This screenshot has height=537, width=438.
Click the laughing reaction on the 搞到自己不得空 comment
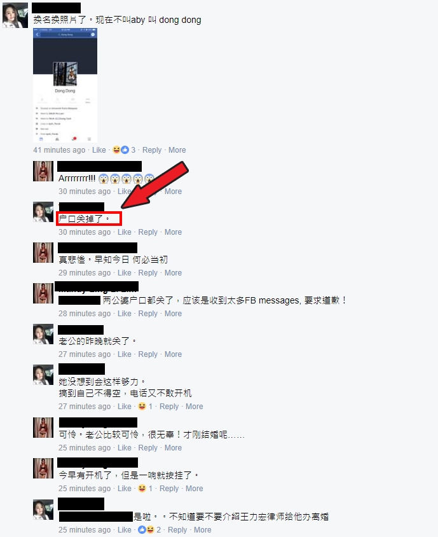click(x=142, y=407)
